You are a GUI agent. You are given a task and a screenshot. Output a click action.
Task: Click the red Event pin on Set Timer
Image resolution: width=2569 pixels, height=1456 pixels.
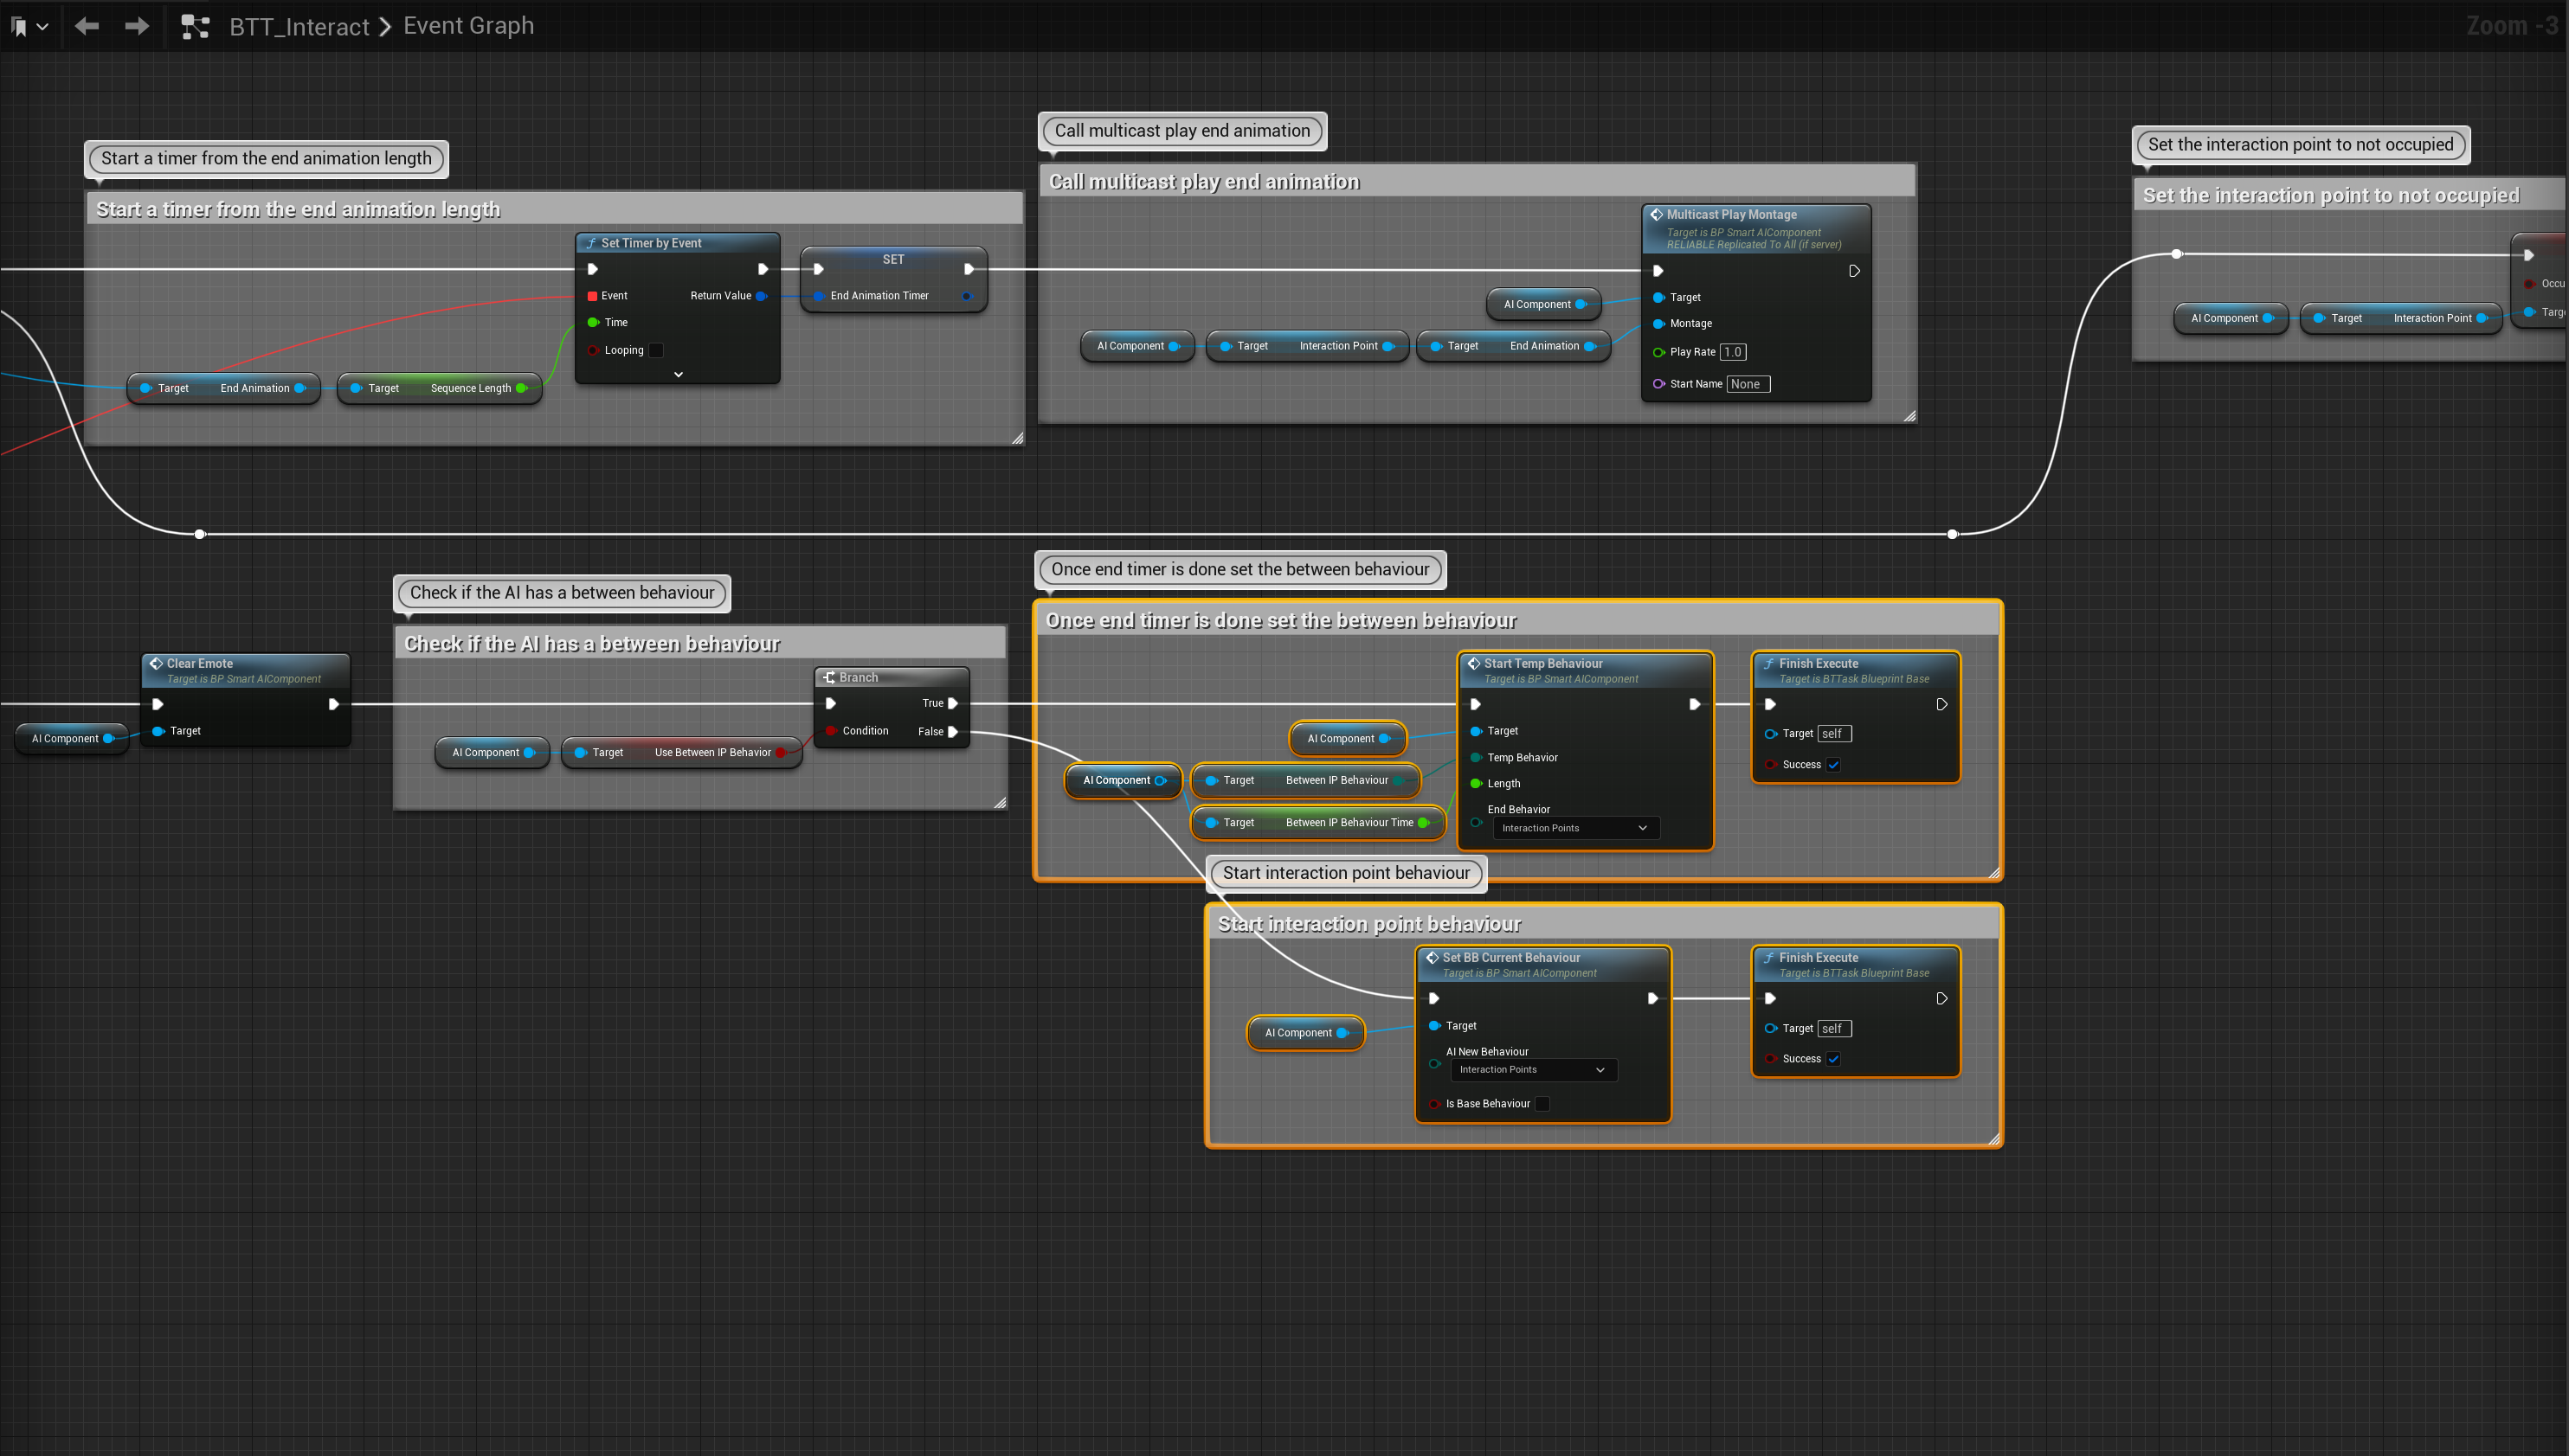click(592, 296)
